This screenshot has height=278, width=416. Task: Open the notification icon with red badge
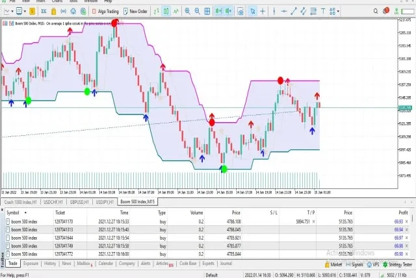[x=385, y=11]
